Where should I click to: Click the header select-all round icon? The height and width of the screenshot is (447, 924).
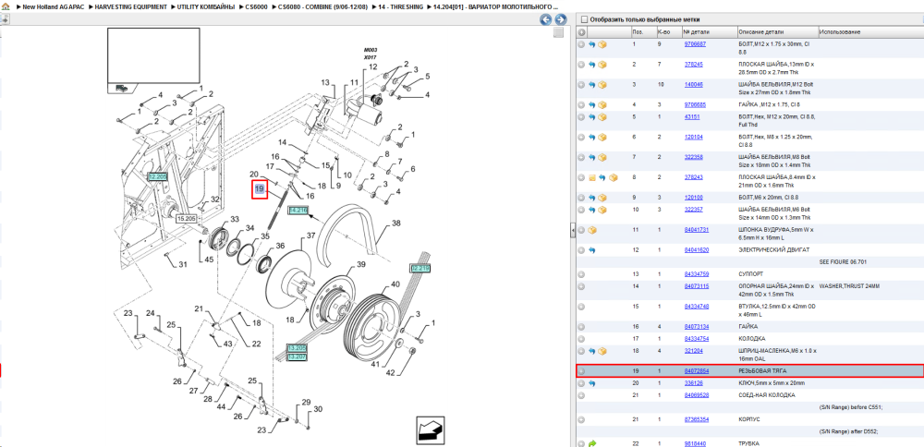pyautogui.click(x=581, y=31)
